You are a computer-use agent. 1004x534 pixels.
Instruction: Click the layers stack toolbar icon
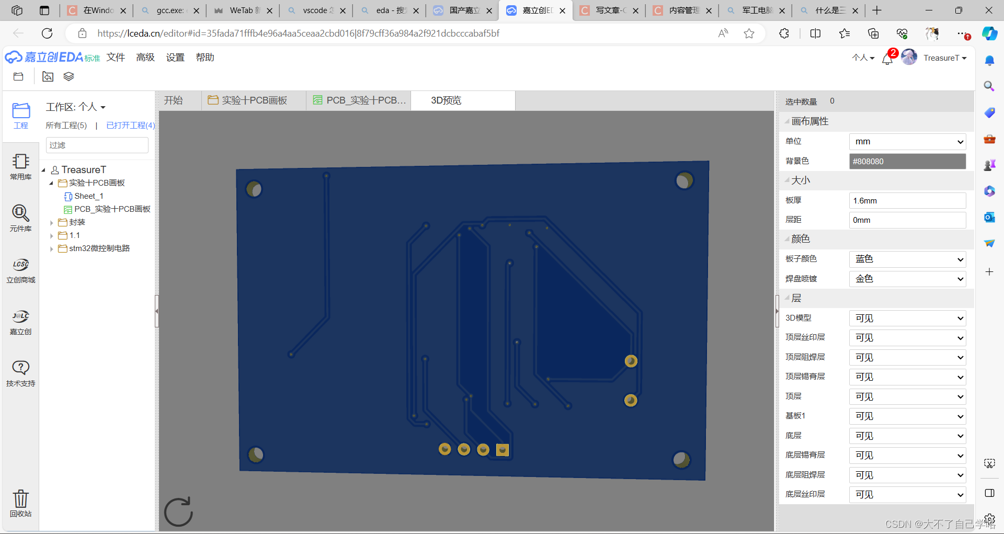pyautogui.click(x=69, y=76)
